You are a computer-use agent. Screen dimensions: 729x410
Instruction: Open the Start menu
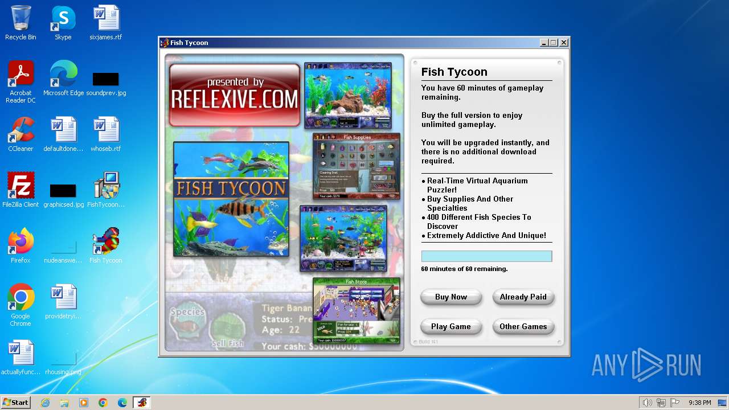pyautogui.click(x=15, y=403)
